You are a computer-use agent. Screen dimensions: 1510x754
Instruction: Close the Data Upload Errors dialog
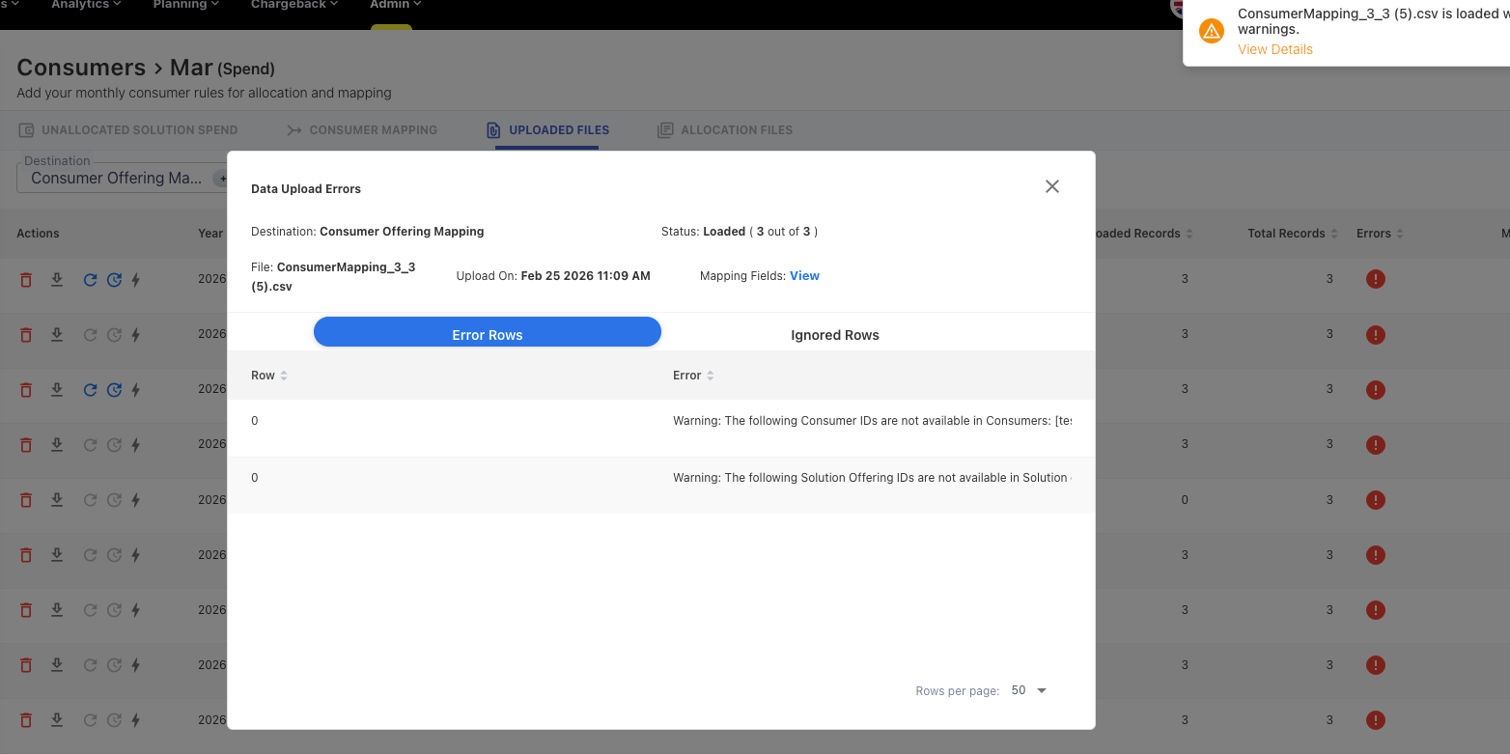[1052, 186]
